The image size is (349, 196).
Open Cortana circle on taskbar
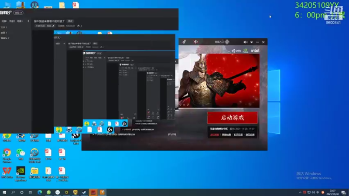22,192
